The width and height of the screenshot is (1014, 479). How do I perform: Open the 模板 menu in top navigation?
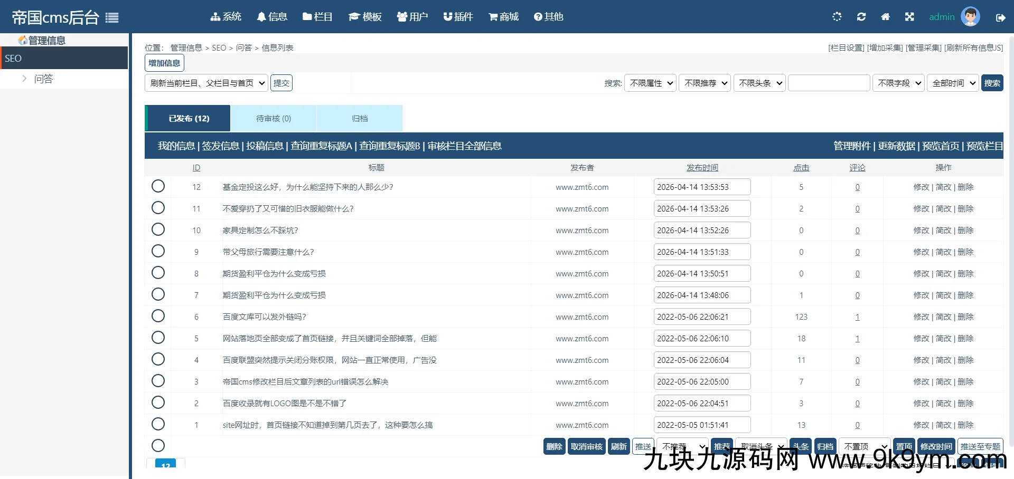pyautogui.click(x=365, y=17)
